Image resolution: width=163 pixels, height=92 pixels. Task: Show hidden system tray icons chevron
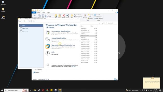click(x=140, y=90)
